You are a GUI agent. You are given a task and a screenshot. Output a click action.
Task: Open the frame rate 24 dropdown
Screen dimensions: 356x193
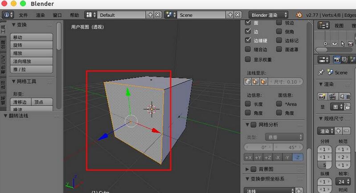[343, 182]
